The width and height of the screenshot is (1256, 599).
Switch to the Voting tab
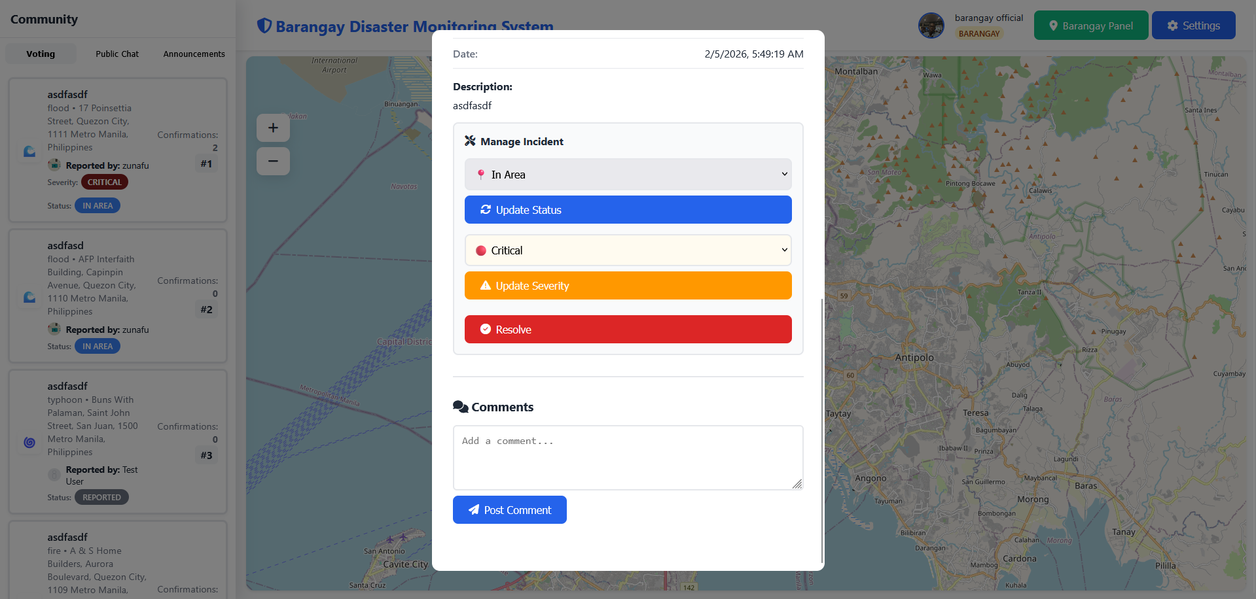[x=41, y=54]
